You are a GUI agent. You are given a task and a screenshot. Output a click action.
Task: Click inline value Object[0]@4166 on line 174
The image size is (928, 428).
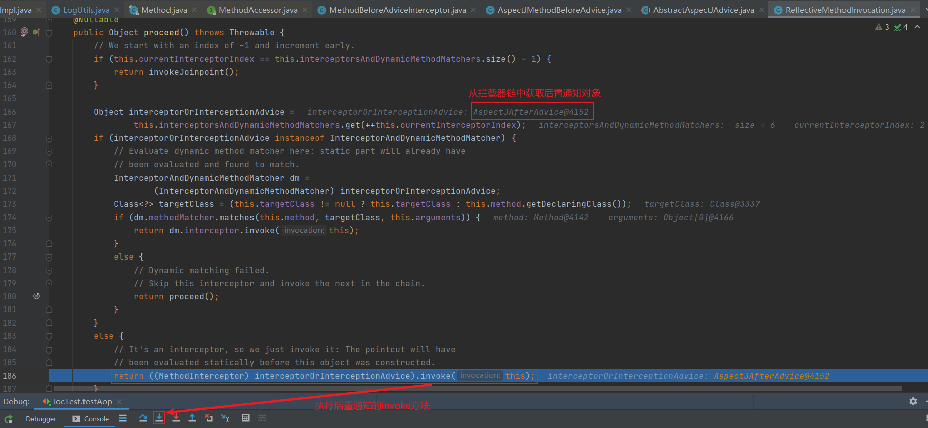699,217
